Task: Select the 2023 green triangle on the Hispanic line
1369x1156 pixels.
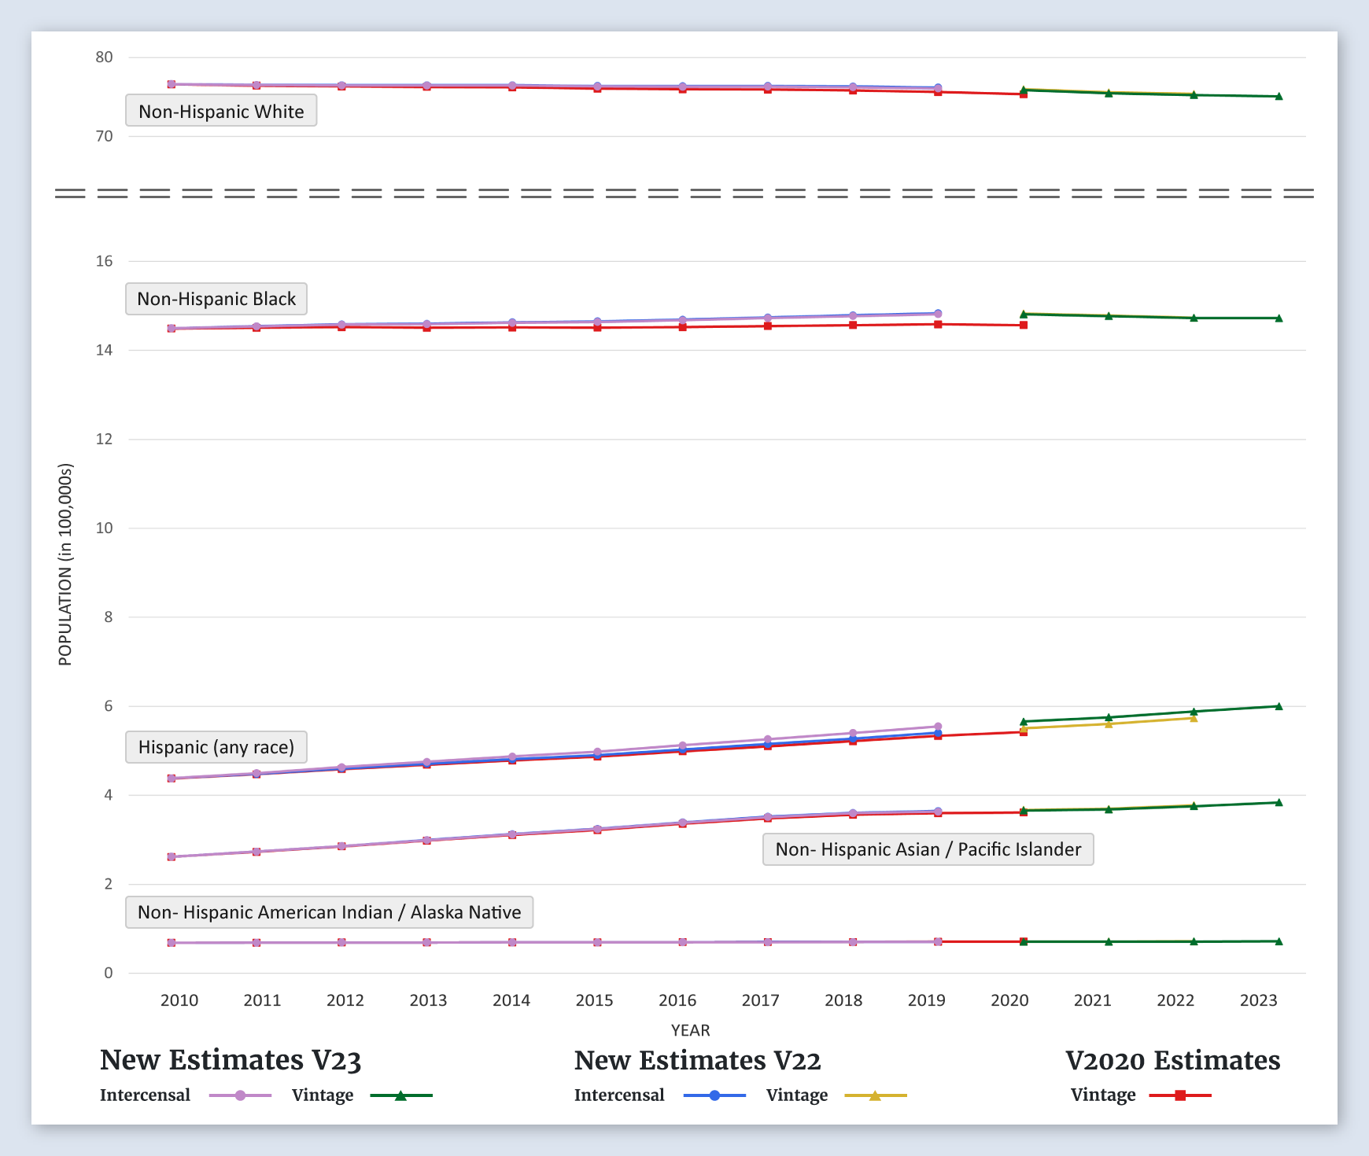Action: pos(1279,706)
